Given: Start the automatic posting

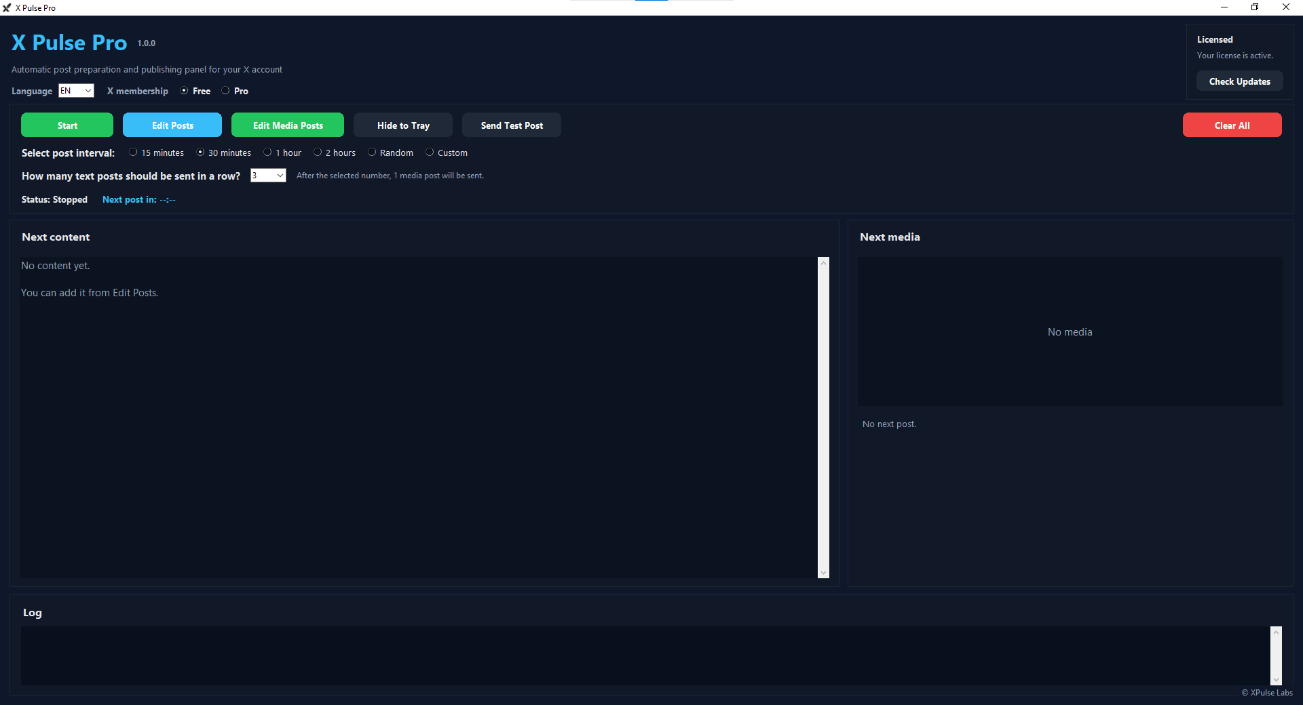Looking at the screenshot, I should pyautogui.click(x=67, y=125).
